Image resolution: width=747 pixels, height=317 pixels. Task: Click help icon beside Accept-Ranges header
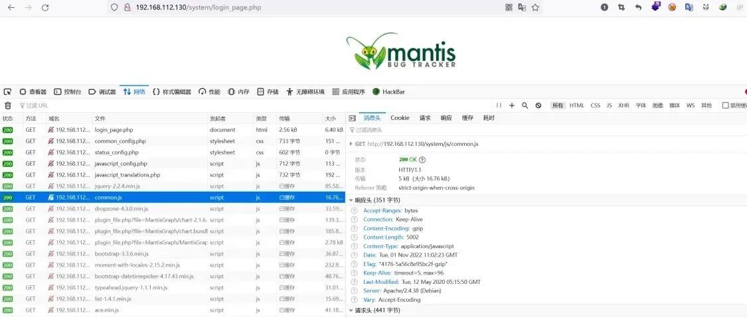pos(354,210)
